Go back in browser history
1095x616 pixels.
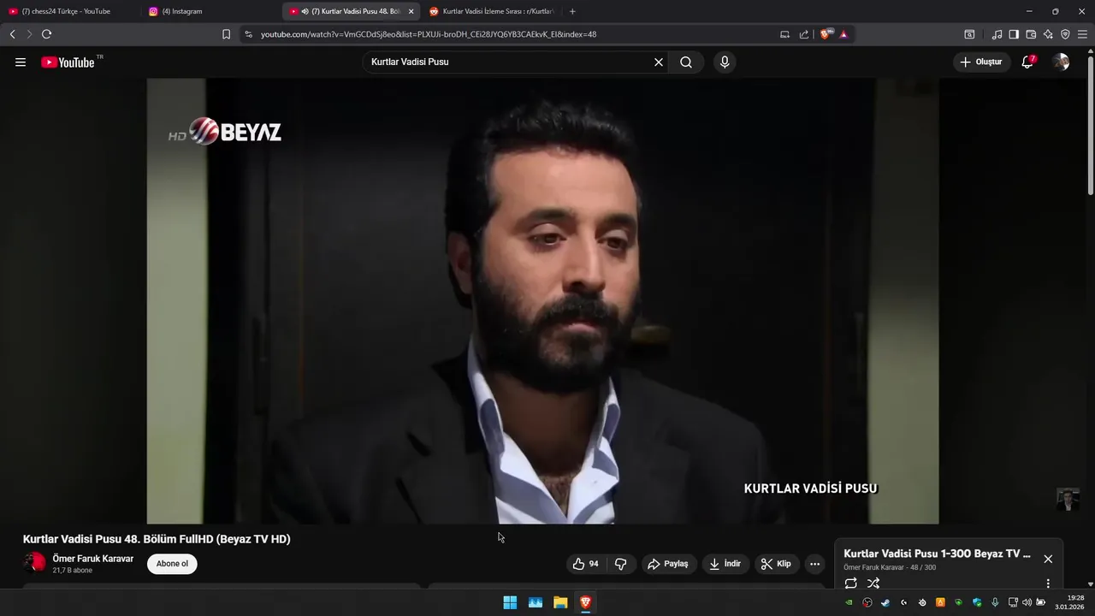click(x=12, y=34)
